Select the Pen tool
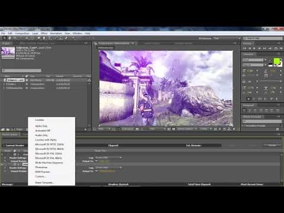The image size is (284, 213). pyautogui.click(x=44, y=38)
